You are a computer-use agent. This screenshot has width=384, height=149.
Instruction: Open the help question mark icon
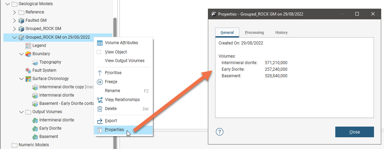coord(220,132)
